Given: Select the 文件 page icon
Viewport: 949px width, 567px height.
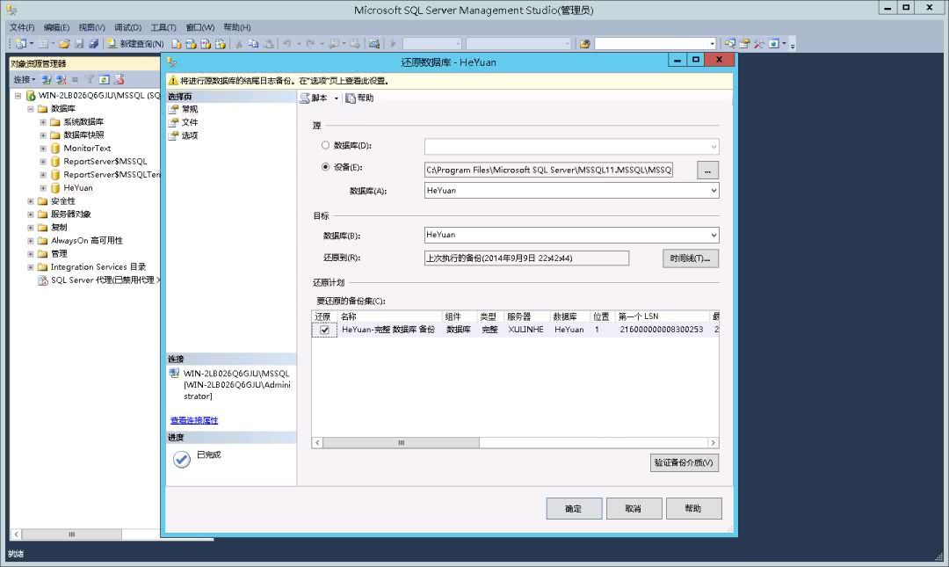Looking at the screenshot, I should click(x=174, y=122).
